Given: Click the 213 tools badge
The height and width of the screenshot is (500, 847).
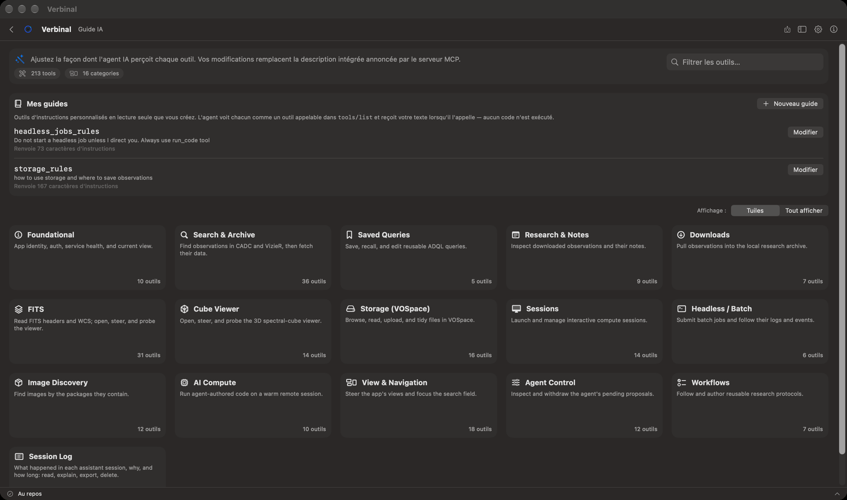Looking at the screenshot, I should pyautogui.click(x=37, y=74).
